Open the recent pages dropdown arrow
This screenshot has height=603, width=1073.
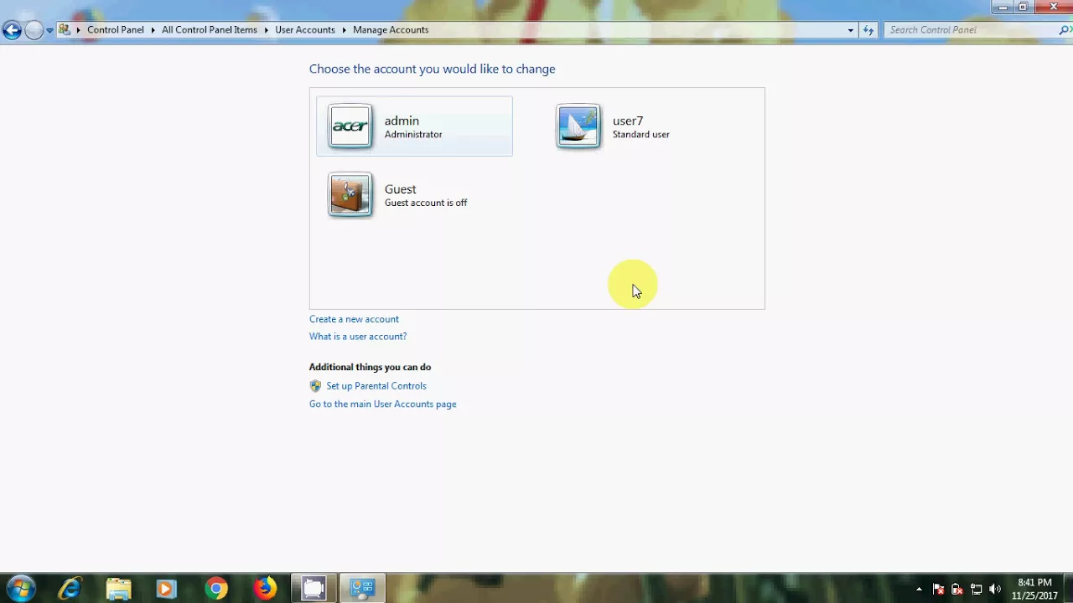(49, 30)
